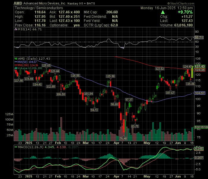Click the 114.41 January low annotation
This screenshot has height=179, width=208.
(x=37, y=84)
